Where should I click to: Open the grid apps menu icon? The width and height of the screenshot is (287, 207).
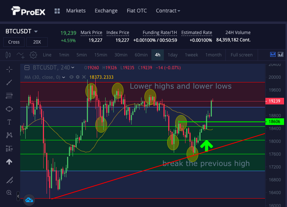(x=57, y=11)
